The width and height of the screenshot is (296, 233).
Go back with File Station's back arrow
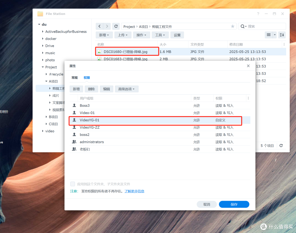[x=99, y=26]
